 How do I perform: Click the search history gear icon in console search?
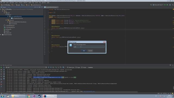[x=46, y=67]
